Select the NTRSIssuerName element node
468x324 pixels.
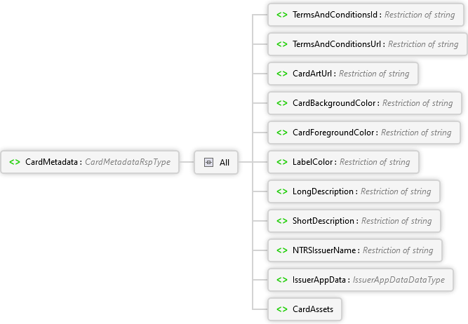click(354, 250)
